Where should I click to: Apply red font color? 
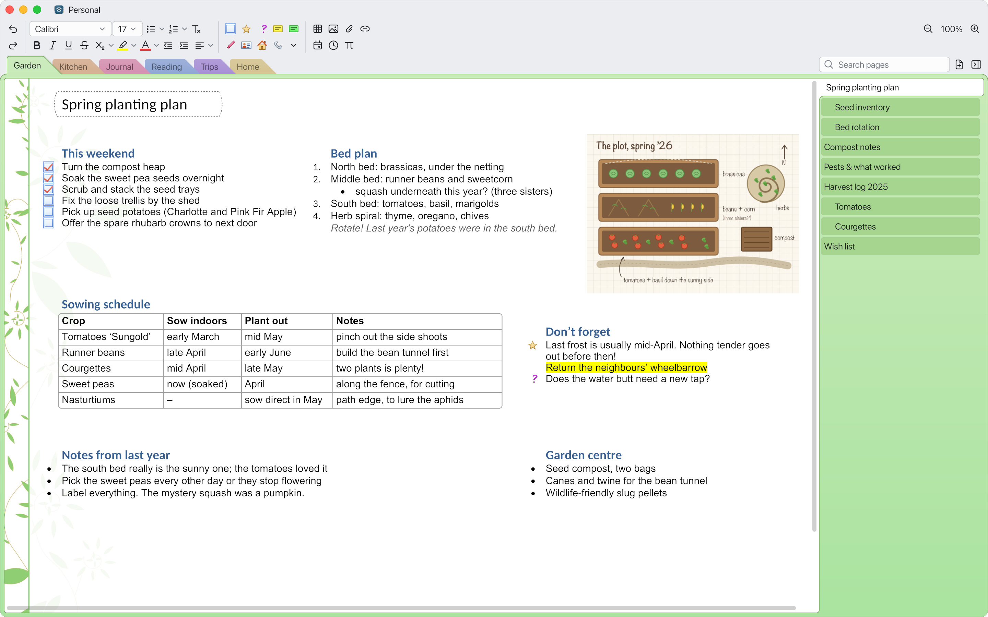[x=145, y=45]
